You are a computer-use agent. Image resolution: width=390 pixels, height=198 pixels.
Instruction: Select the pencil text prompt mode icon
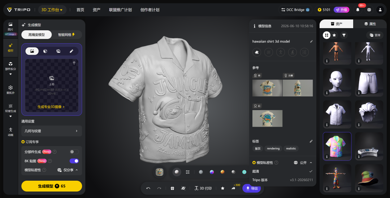(71, 51)
